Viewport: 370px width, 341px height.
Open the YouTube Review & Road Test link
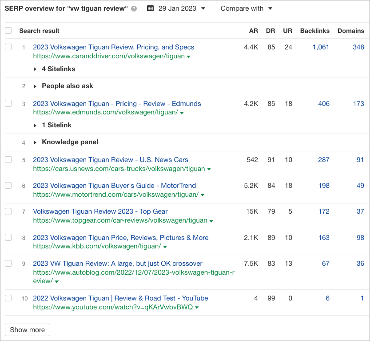[x=120, y=298]
